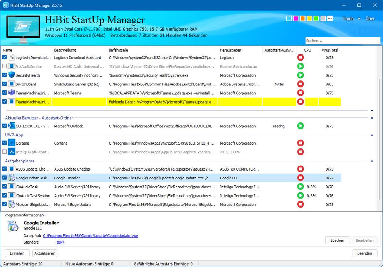This screenshot has width=383, height=267.
Task: Enable the Intel Grafik-Kontrollraum checkbox
Action: pos(5,152)
